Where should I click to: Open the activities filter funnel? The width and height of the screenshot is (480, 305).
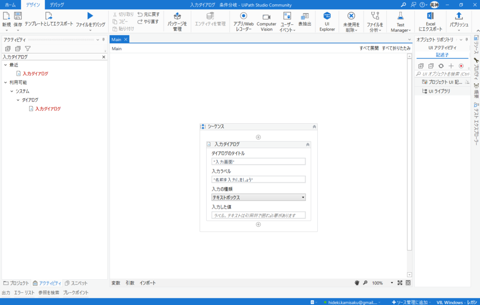coord(28,48)
